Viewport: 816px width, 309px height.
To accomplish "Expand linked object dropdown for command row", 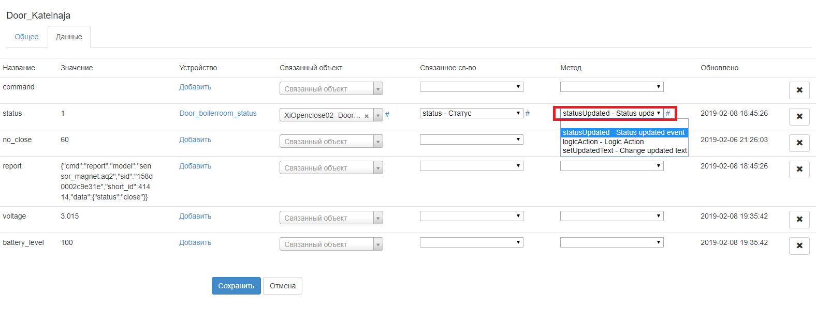I will click(331, 89).
